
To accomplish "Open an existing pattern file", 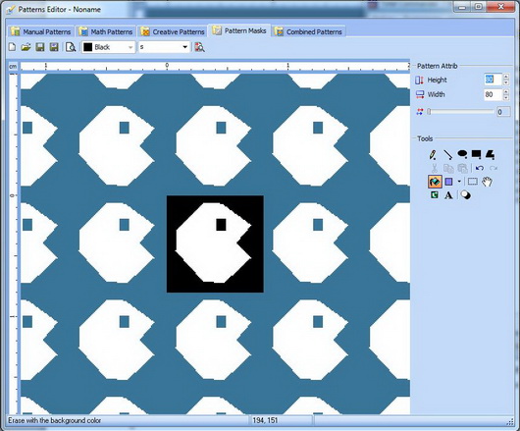I will click(x=26, y=47).
